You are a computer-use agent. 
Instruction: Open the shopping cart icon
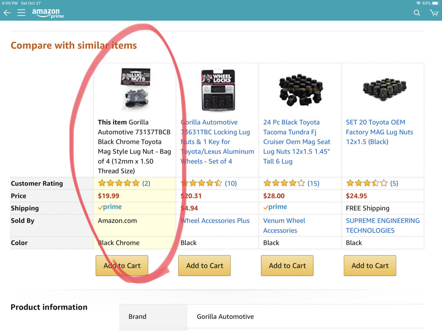point(434,13)
